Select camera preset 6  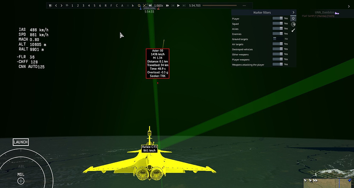tap(100, 6)
